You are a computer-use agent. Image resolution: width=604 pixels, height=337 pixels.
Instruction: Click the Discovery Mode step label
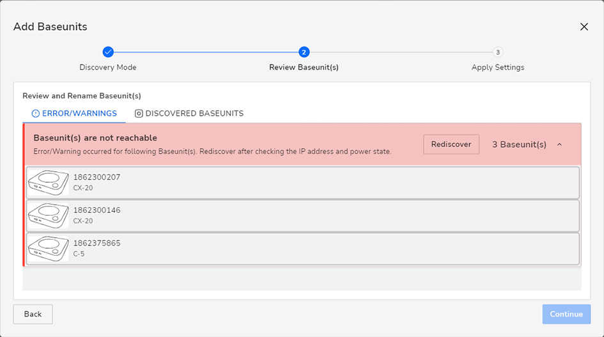tap(108, 67)
